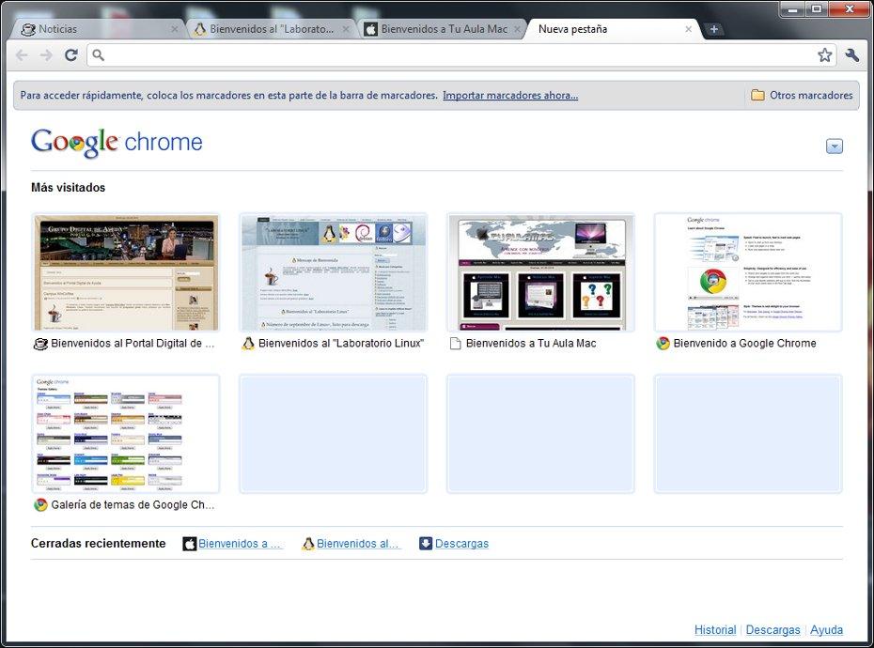Close the Nueva pestaña tab
874x648 pixels.
688,29
